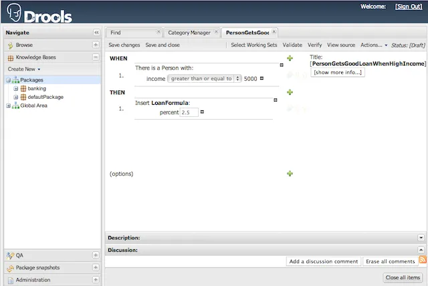428x286 pixels.
Task: Open the Knowledge Bases section
Action: coord(35,57)
